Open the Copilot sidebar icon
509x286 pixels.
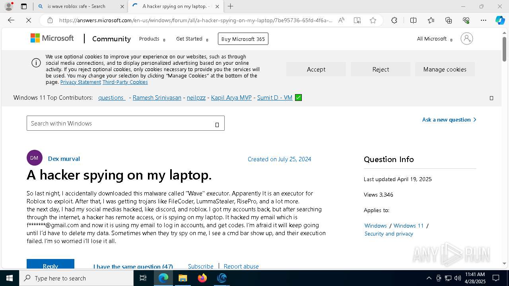pos(500,20)
